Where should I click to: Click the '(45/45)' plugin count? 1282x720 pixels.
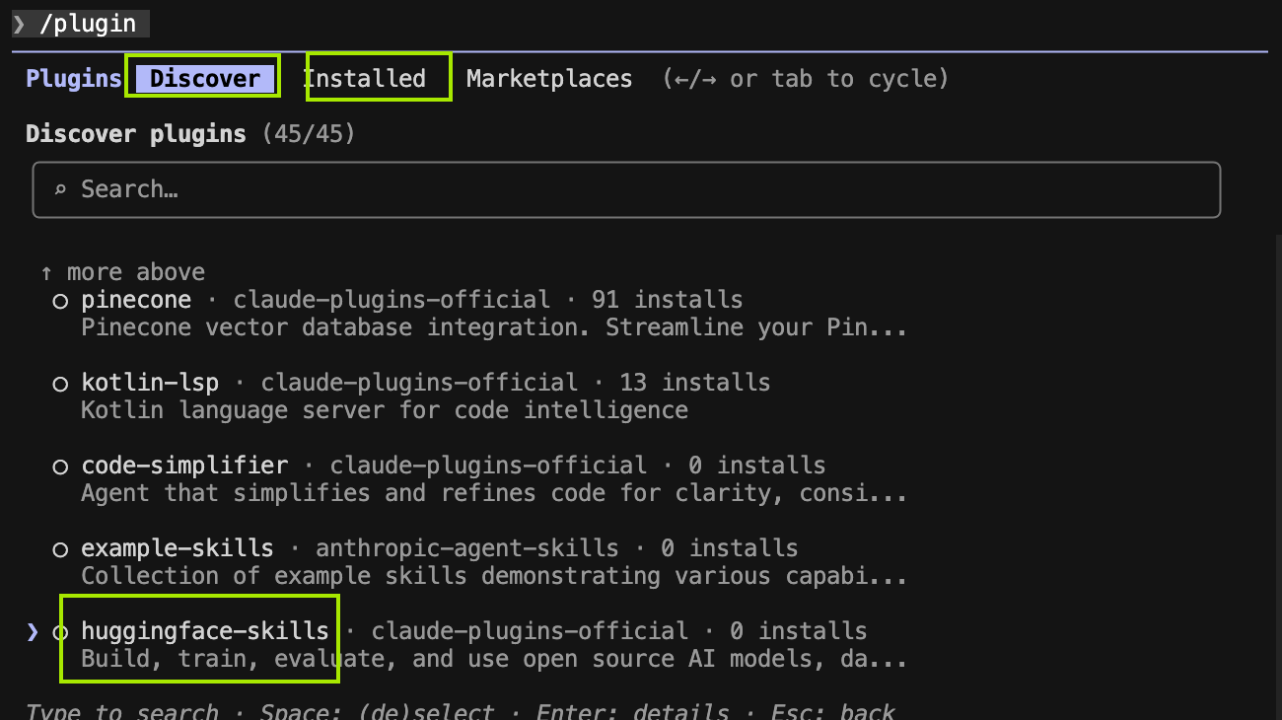click(309, 134)
